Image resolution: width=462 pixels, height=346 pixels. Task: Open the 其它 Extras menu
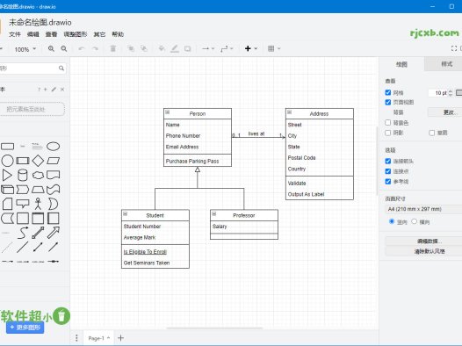click(99, 34)
